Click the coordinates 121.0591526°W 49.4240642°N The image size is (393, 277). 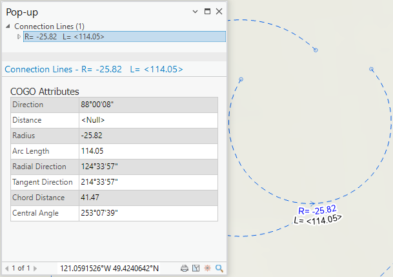coord(109,269)
